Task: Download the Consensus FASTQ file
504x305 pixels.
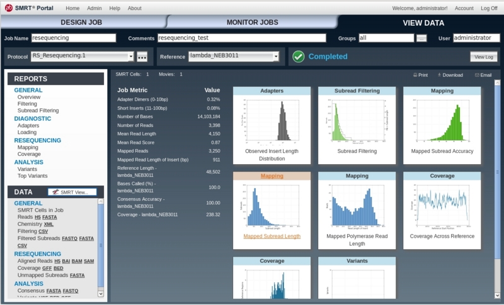Action: [71, 291]
